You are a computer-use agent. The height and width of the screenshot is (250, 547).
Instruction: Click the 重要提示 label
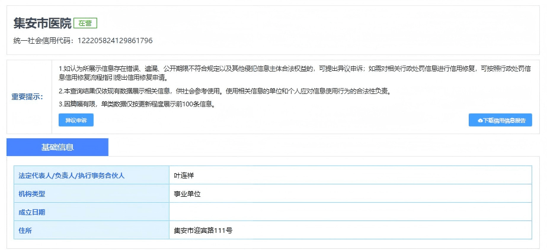click(27, 96)
